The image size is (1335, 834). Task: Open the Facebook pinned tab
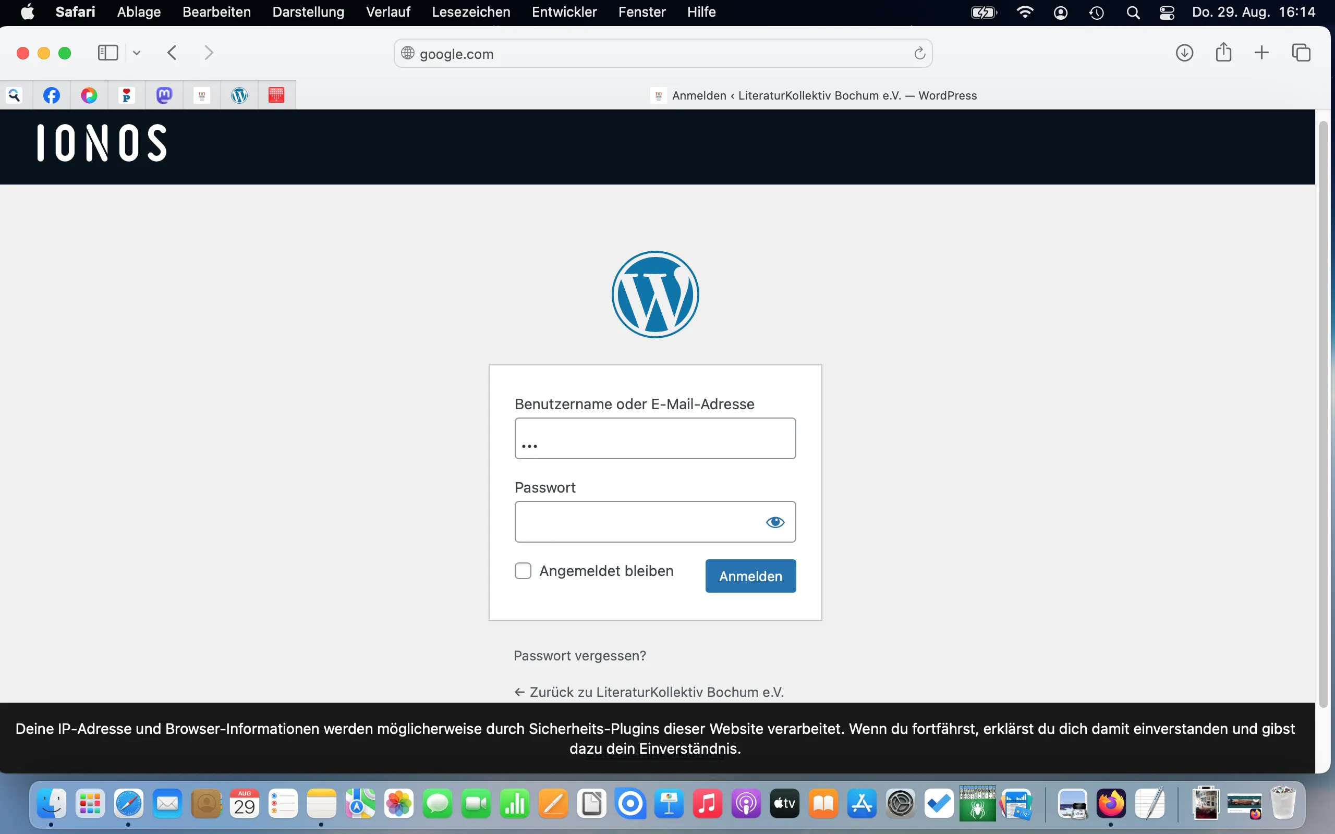click(52, 95)
